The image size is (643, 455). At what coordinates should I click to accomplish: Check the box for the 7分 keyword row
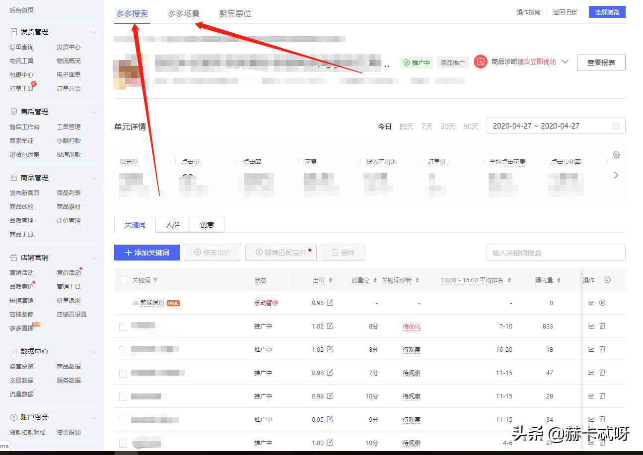[x=123, y=373]
